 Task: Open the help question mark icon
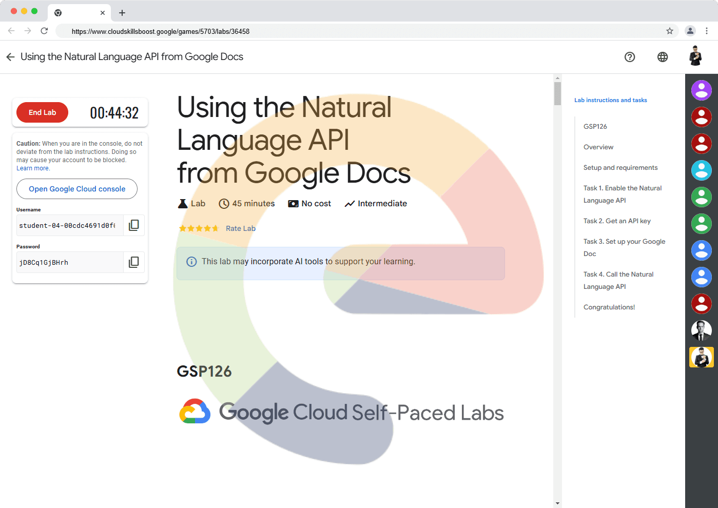tap(630, 57)
